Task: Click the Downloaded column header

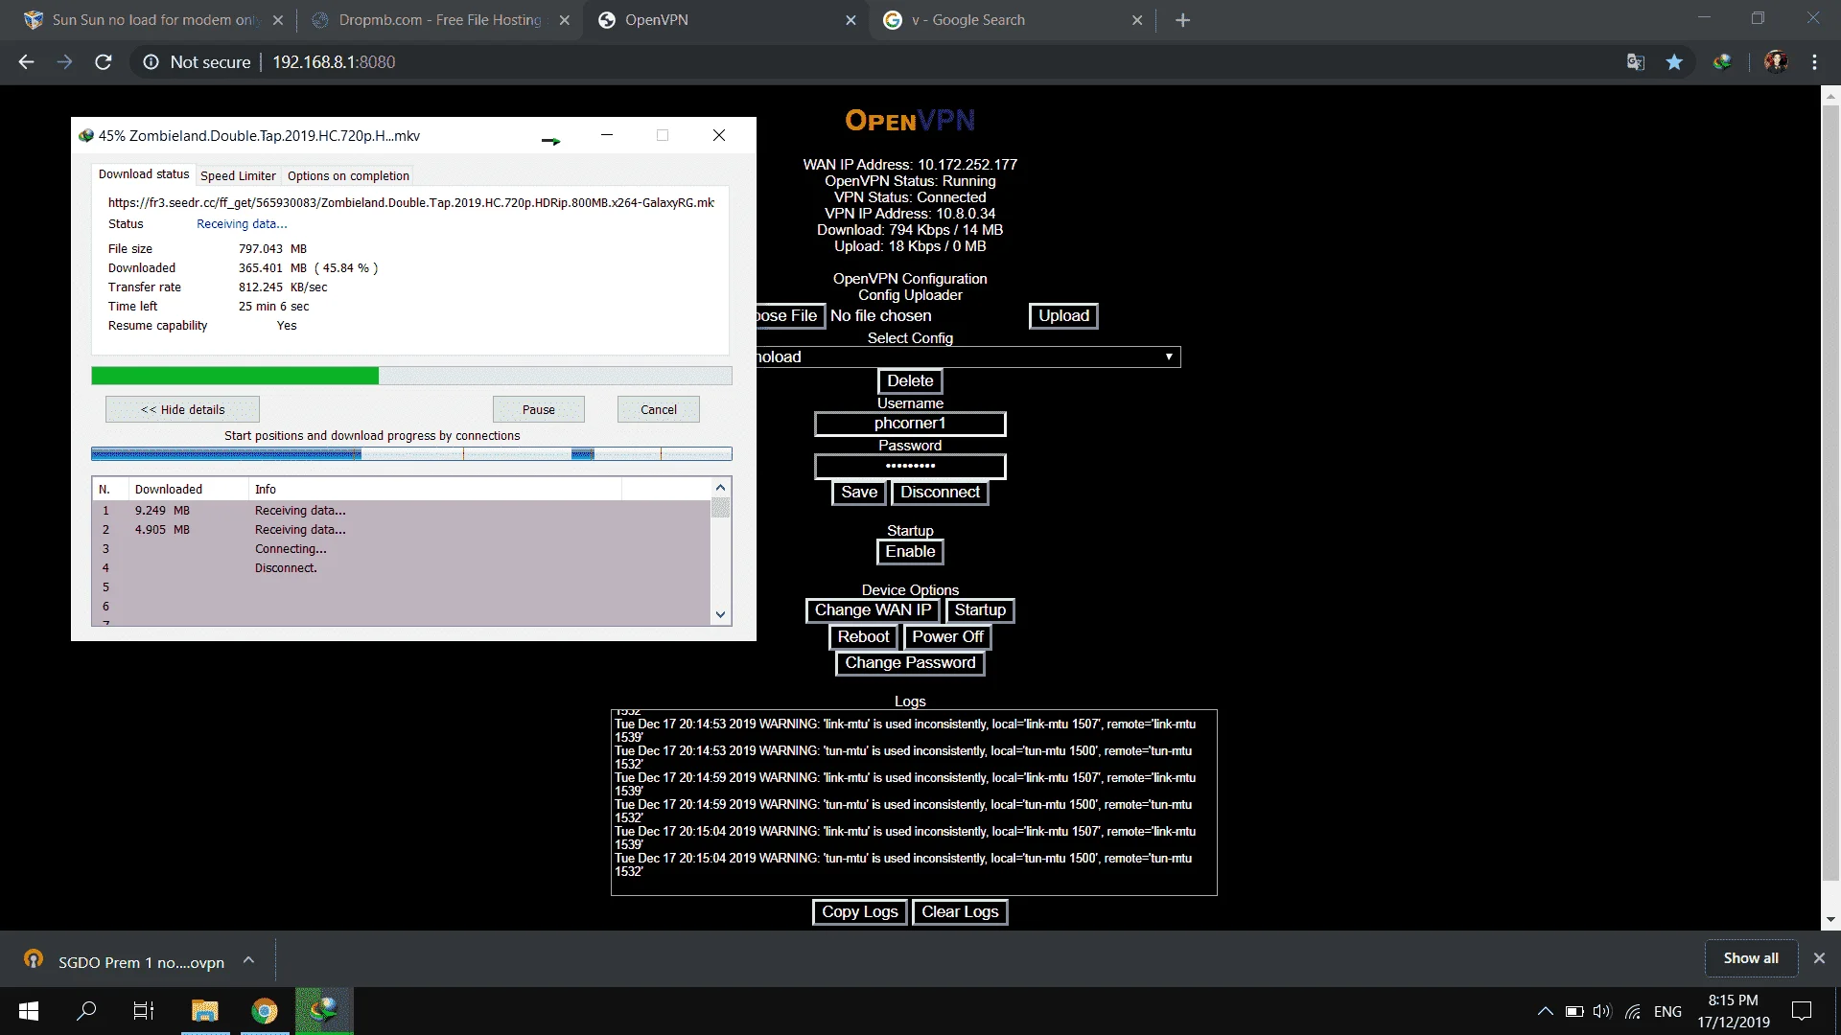Action: coord(188,490)
